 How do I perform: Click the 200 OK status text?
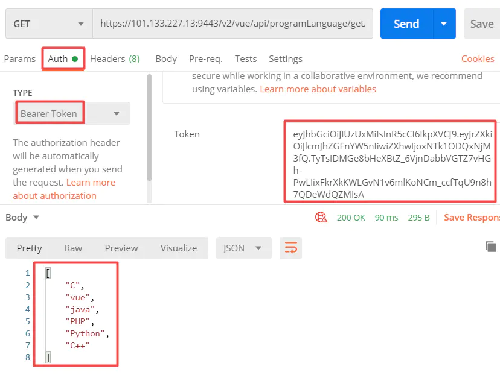(x=351, y=218)
